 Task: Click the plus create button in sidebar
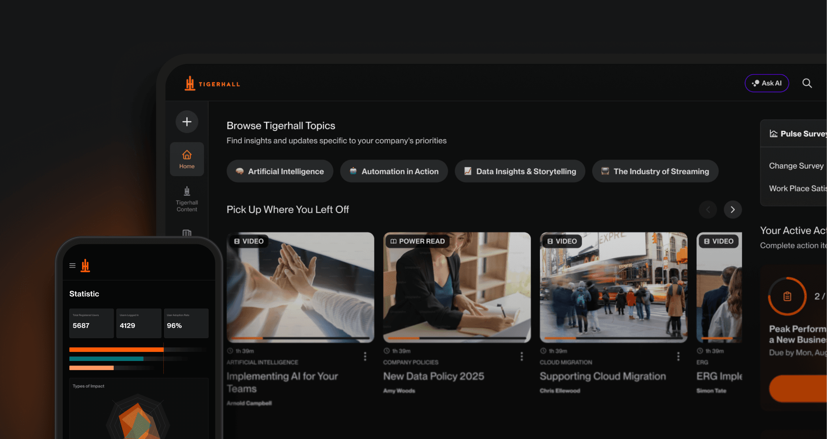tap(187, 122)
